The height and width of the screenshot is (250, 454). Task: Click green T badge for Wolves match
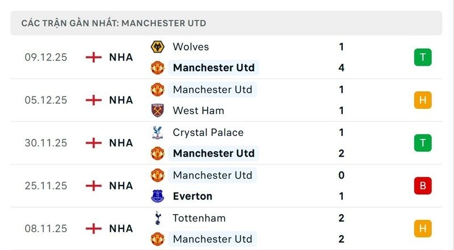point(423,57)
